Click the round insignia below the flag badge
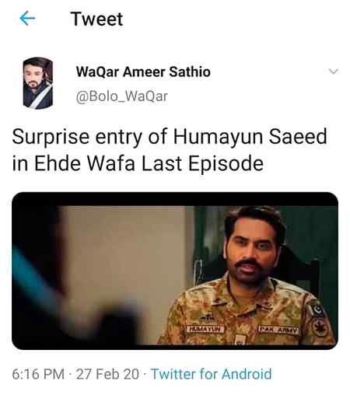Viewport: 350px width, 395px height. pos(320,327)
